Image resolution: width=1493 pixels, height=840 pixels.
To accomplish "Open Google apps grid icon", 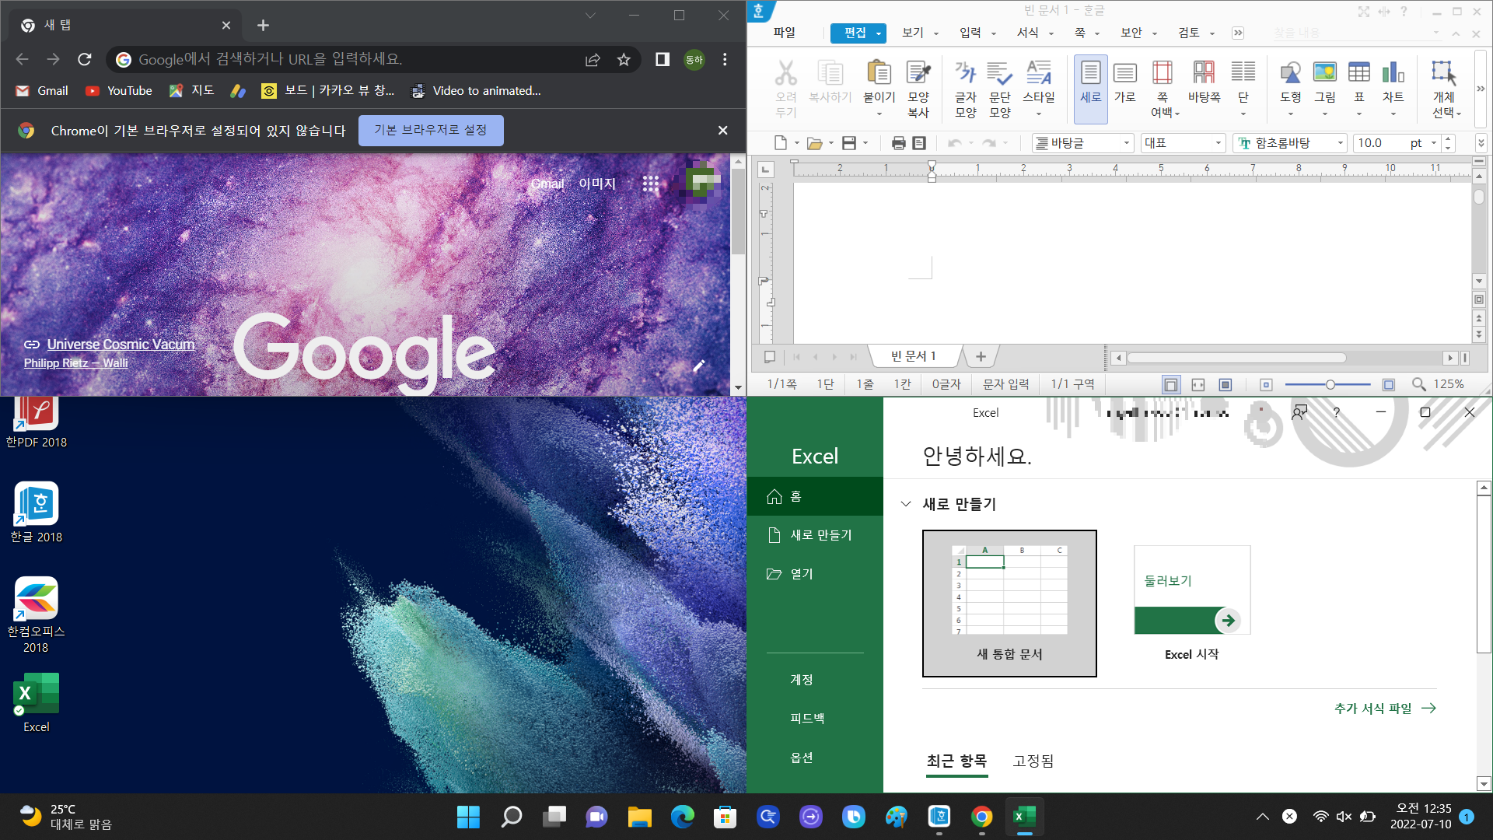I will pyautogui.click(x=651, y=184).
